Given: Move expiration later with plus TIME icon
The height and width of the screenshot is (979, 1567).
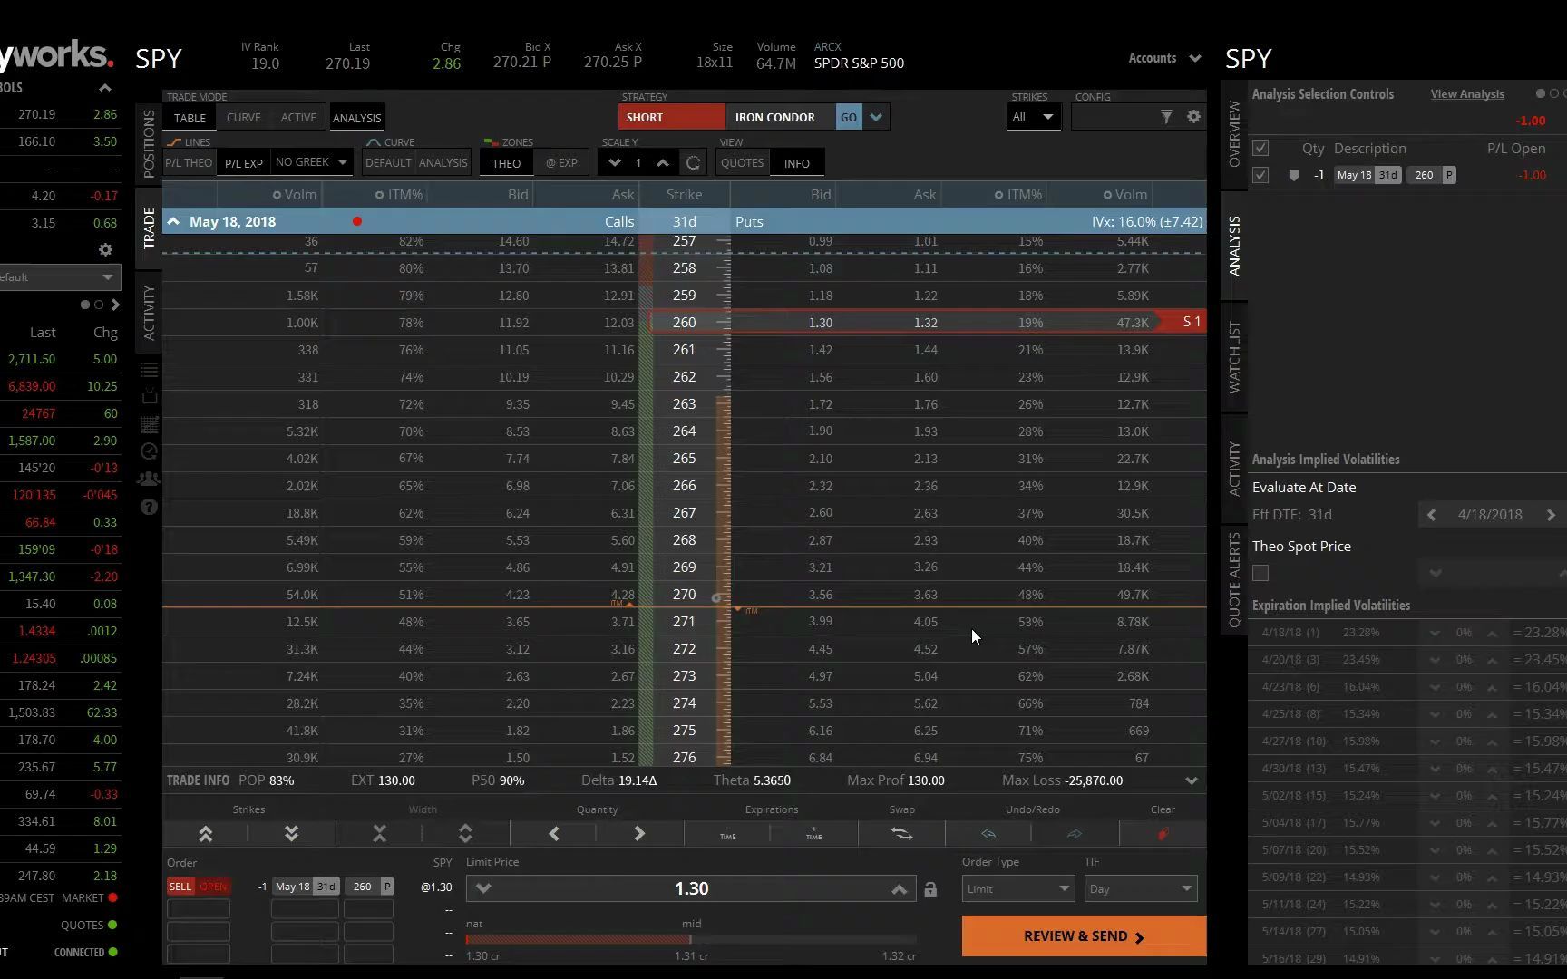Looking at the screenshot, I should [813, 834].
